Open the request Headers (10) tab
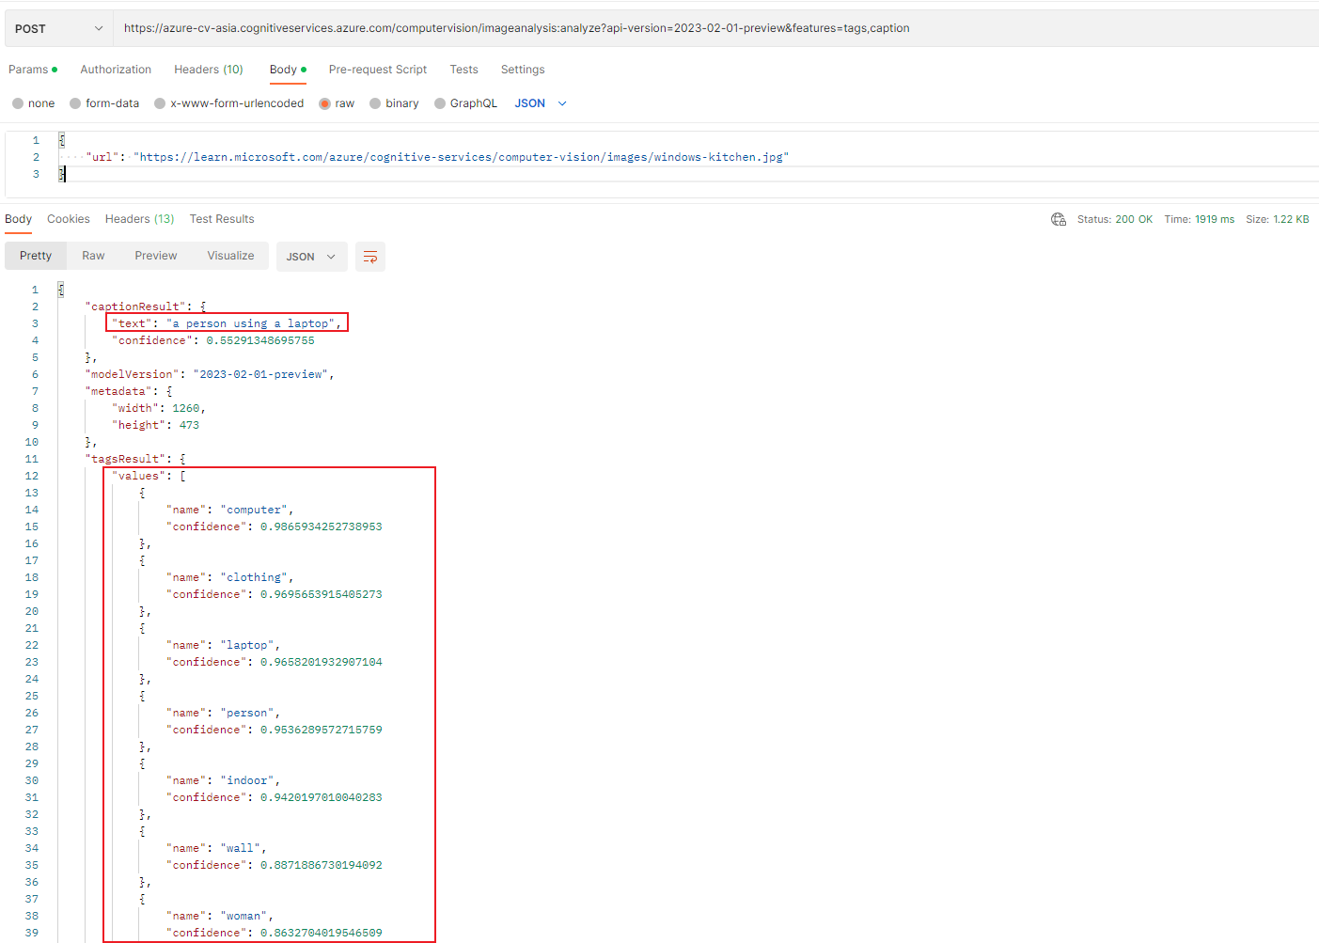Screen dimensions: 1319x943 tap(208, 70)
